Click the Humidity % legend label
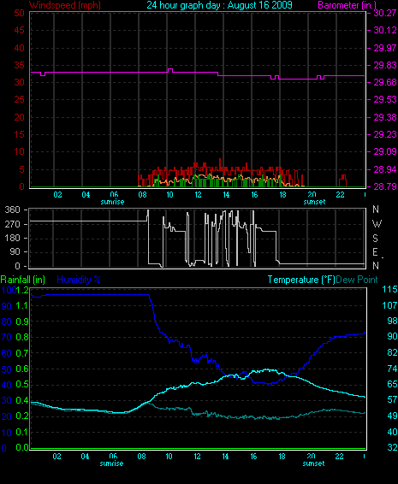398x484 pixels. [x=79, y=280]
